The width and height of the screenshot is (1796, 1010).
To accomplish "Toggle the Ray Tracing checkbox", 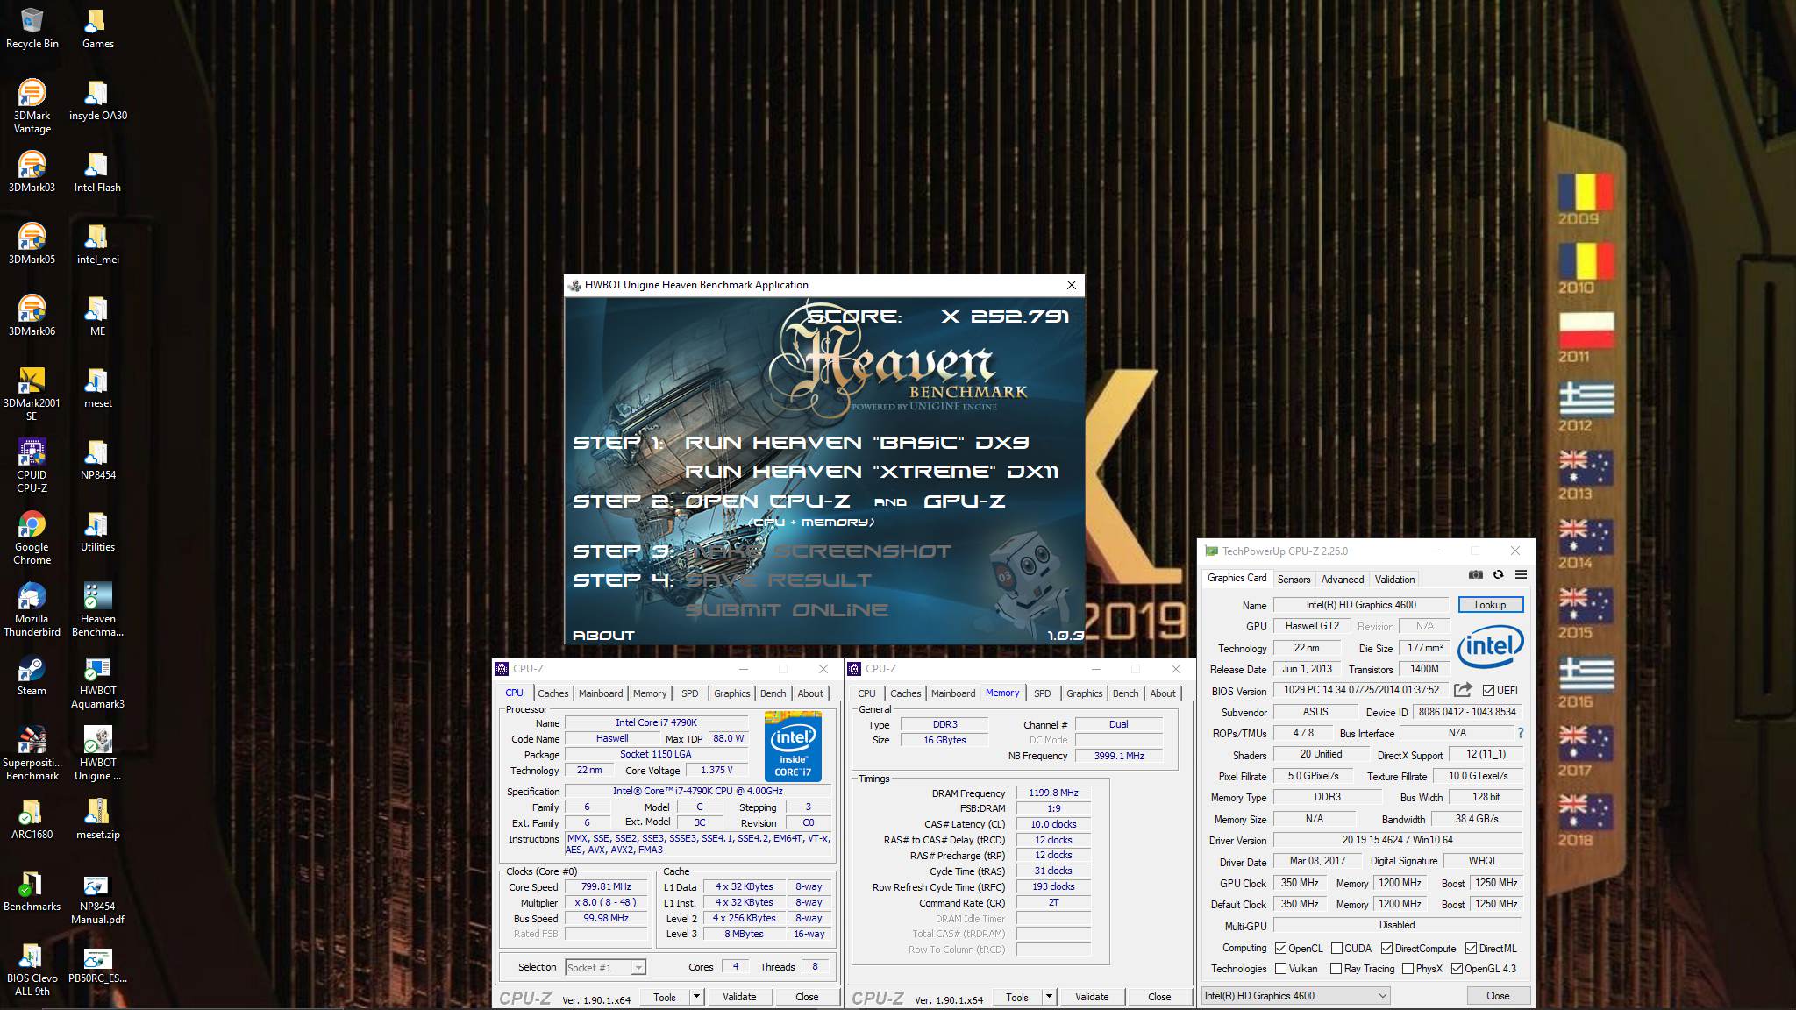I will 1336,969.
